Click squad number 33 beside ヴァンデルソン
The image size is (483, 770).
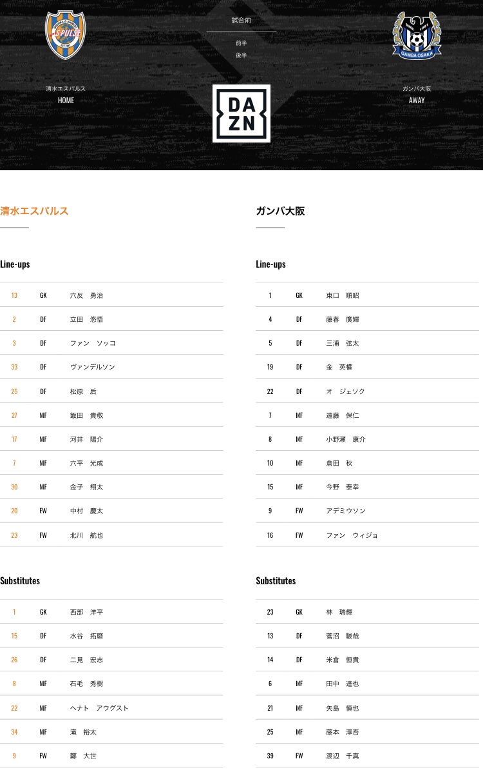(14, 367)
